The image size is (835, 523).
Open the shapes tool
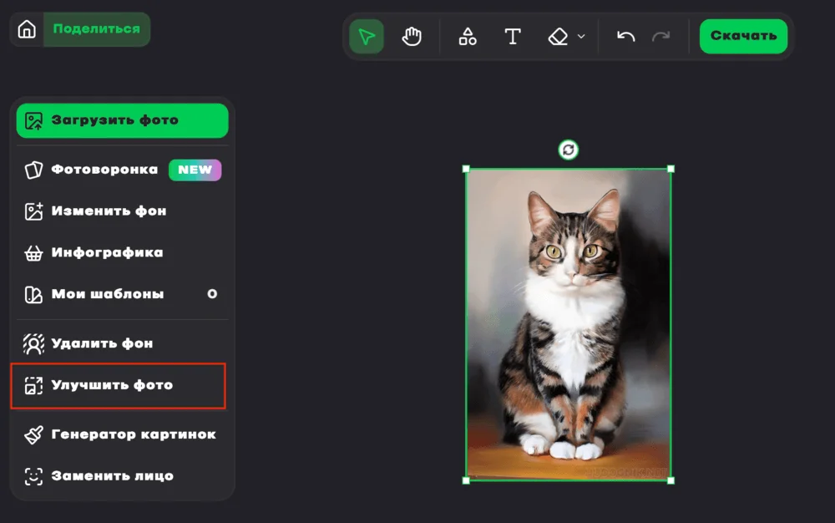click(468, 36)
